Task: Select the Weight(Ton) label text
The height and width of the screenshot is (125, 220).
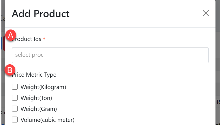Action: [36, 98]
